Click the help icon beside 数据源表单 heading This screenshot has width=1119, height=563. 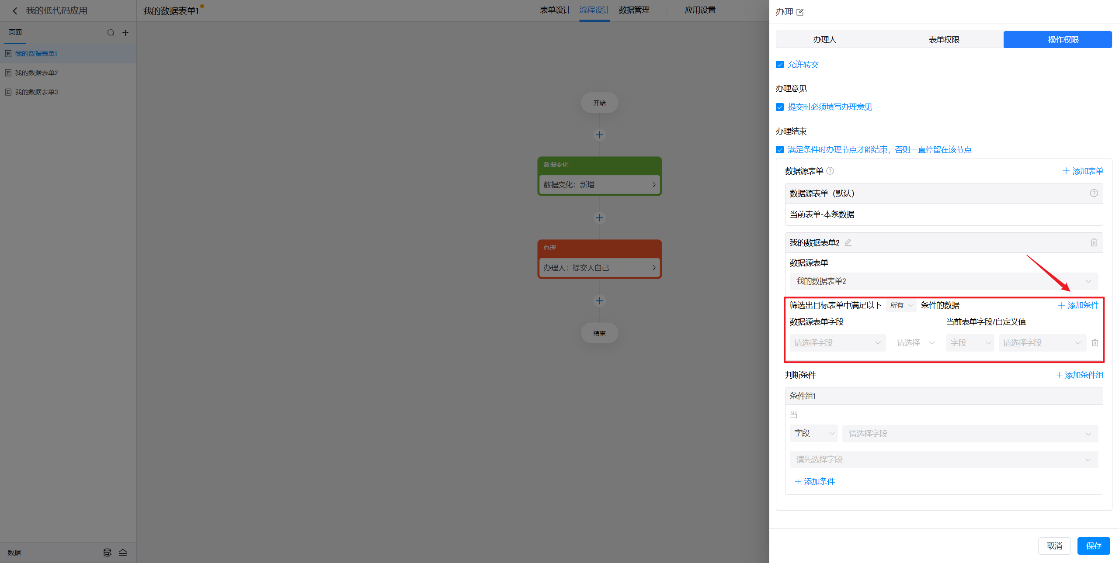[830, 171]
